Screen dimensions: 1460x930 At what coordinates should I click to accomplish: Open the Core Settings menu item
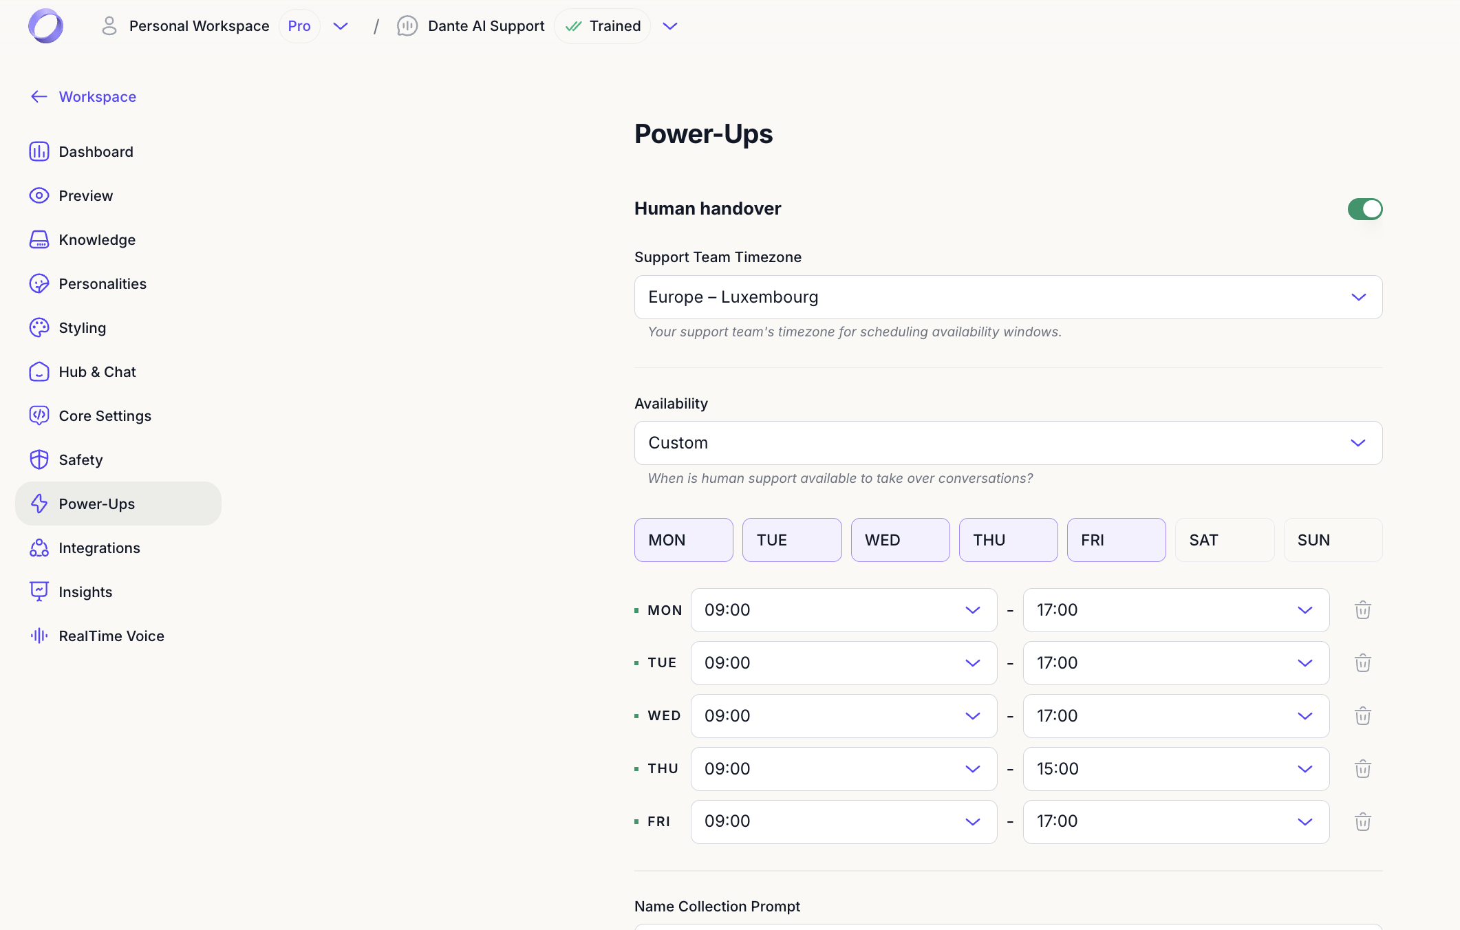tap(118, 415)
